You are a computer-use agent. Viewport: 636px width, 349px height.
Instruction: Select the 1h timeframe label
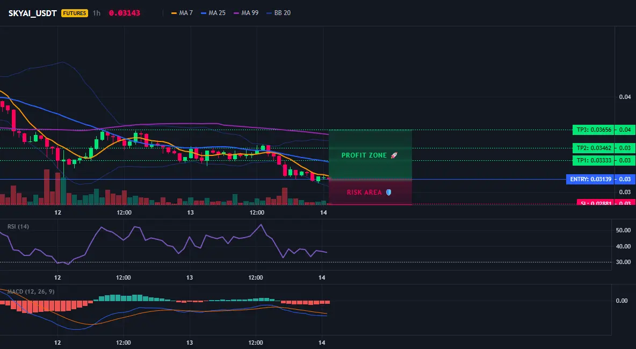point(97,13)
